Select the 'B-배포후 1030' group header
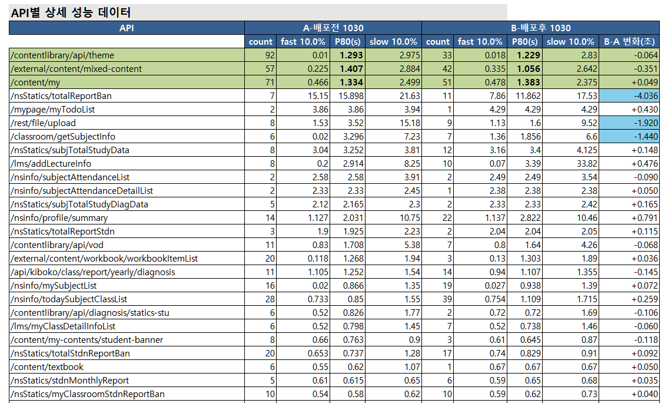The width and height of the screenshot is (671, 403). coord(540,28)
